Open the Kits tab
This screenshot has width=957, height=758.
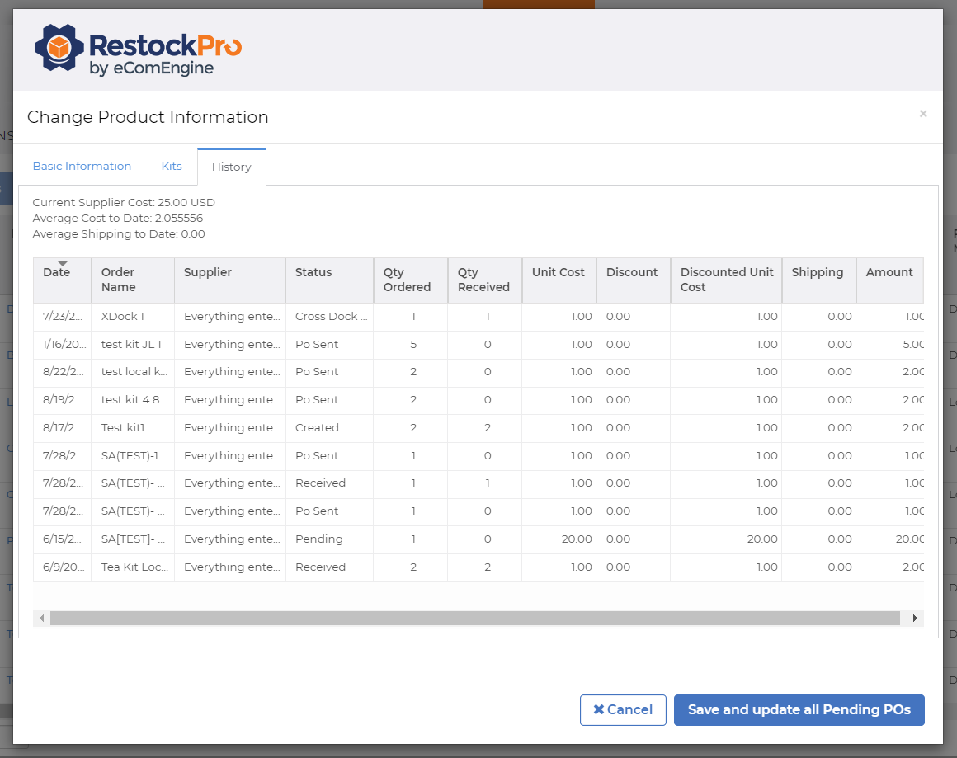[x=172, y=167]
